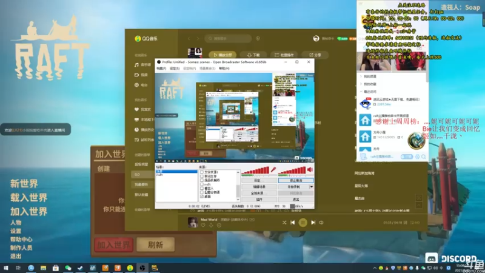This screenshot has height=273, width=485.
Task: Skip to next track in QQ Music
Action: [313, 222]
